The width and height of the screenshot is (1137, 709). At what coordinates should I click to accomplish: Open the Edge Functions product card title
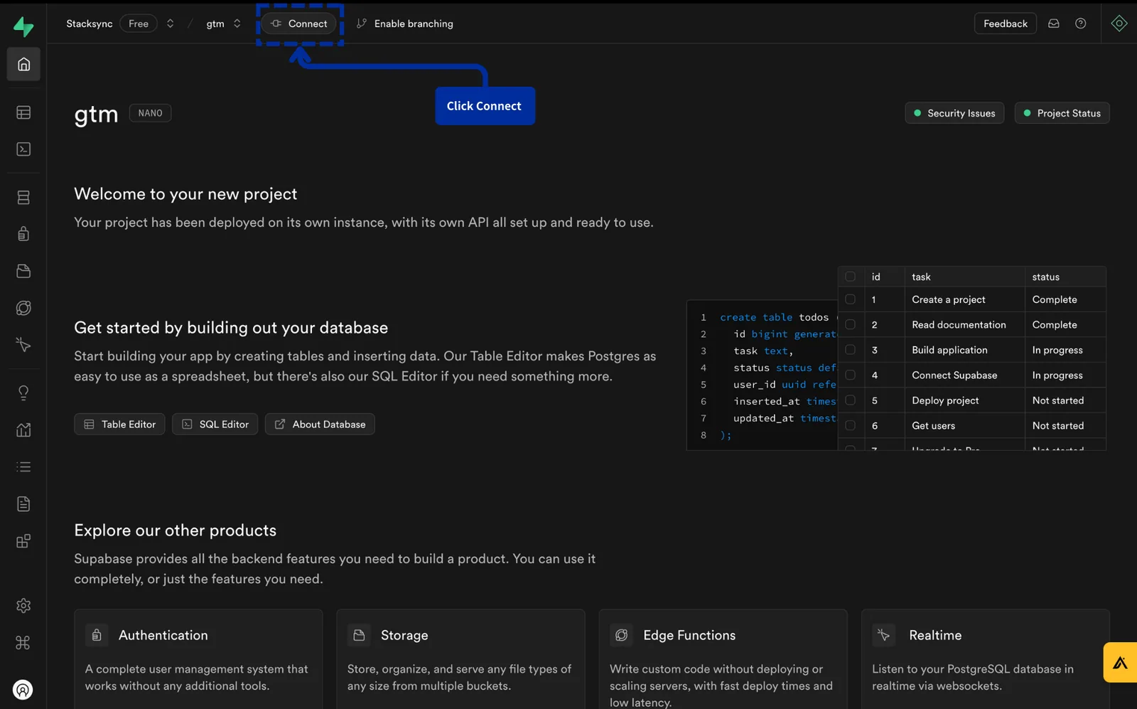[689, 635]
